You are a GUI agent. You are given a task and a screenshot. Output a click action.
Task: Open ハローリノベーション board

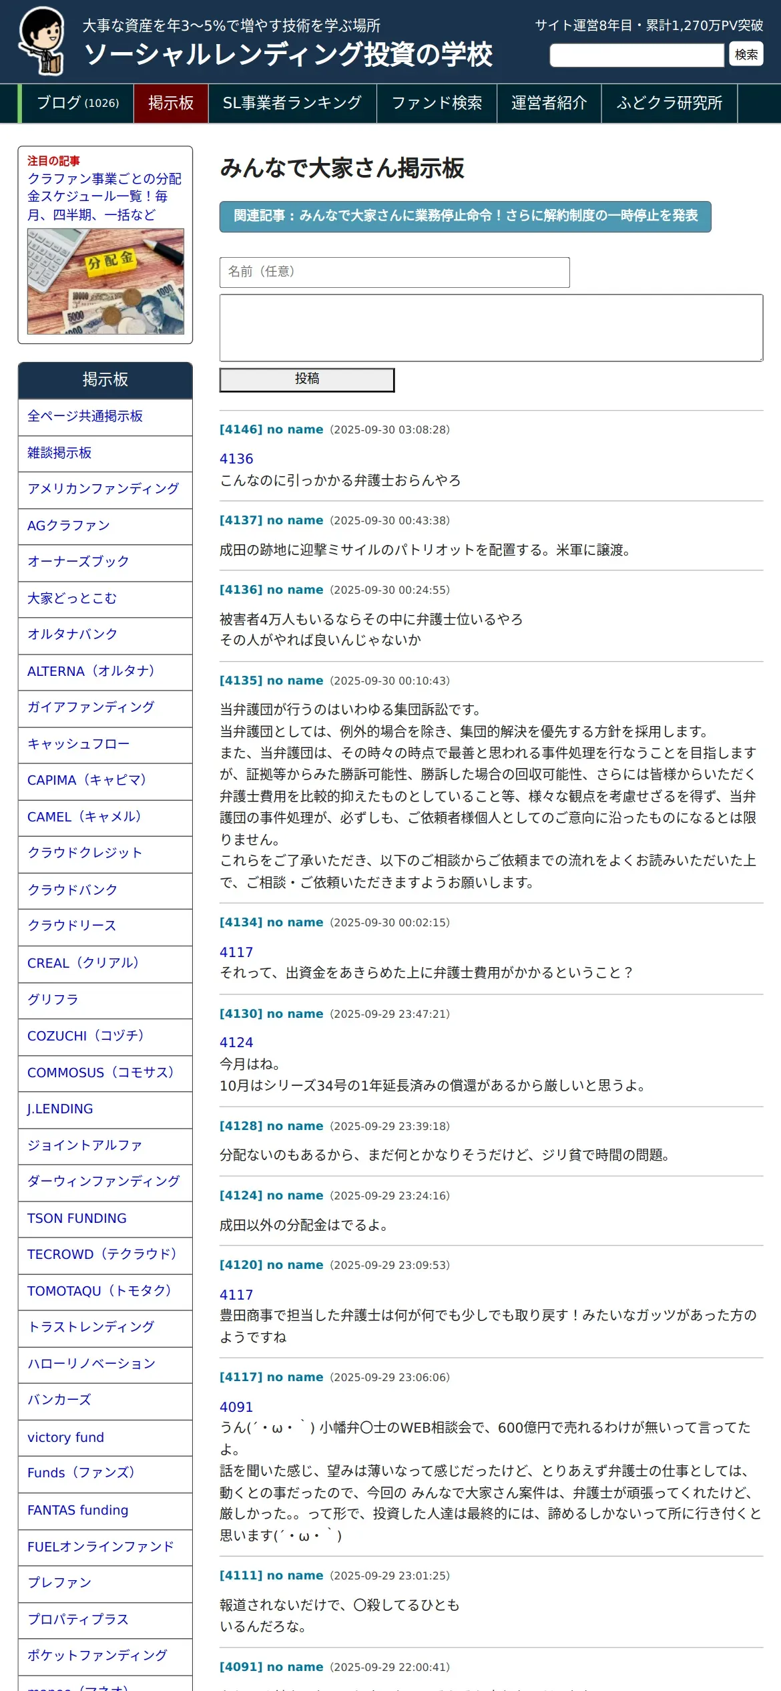coord(105,1364)
